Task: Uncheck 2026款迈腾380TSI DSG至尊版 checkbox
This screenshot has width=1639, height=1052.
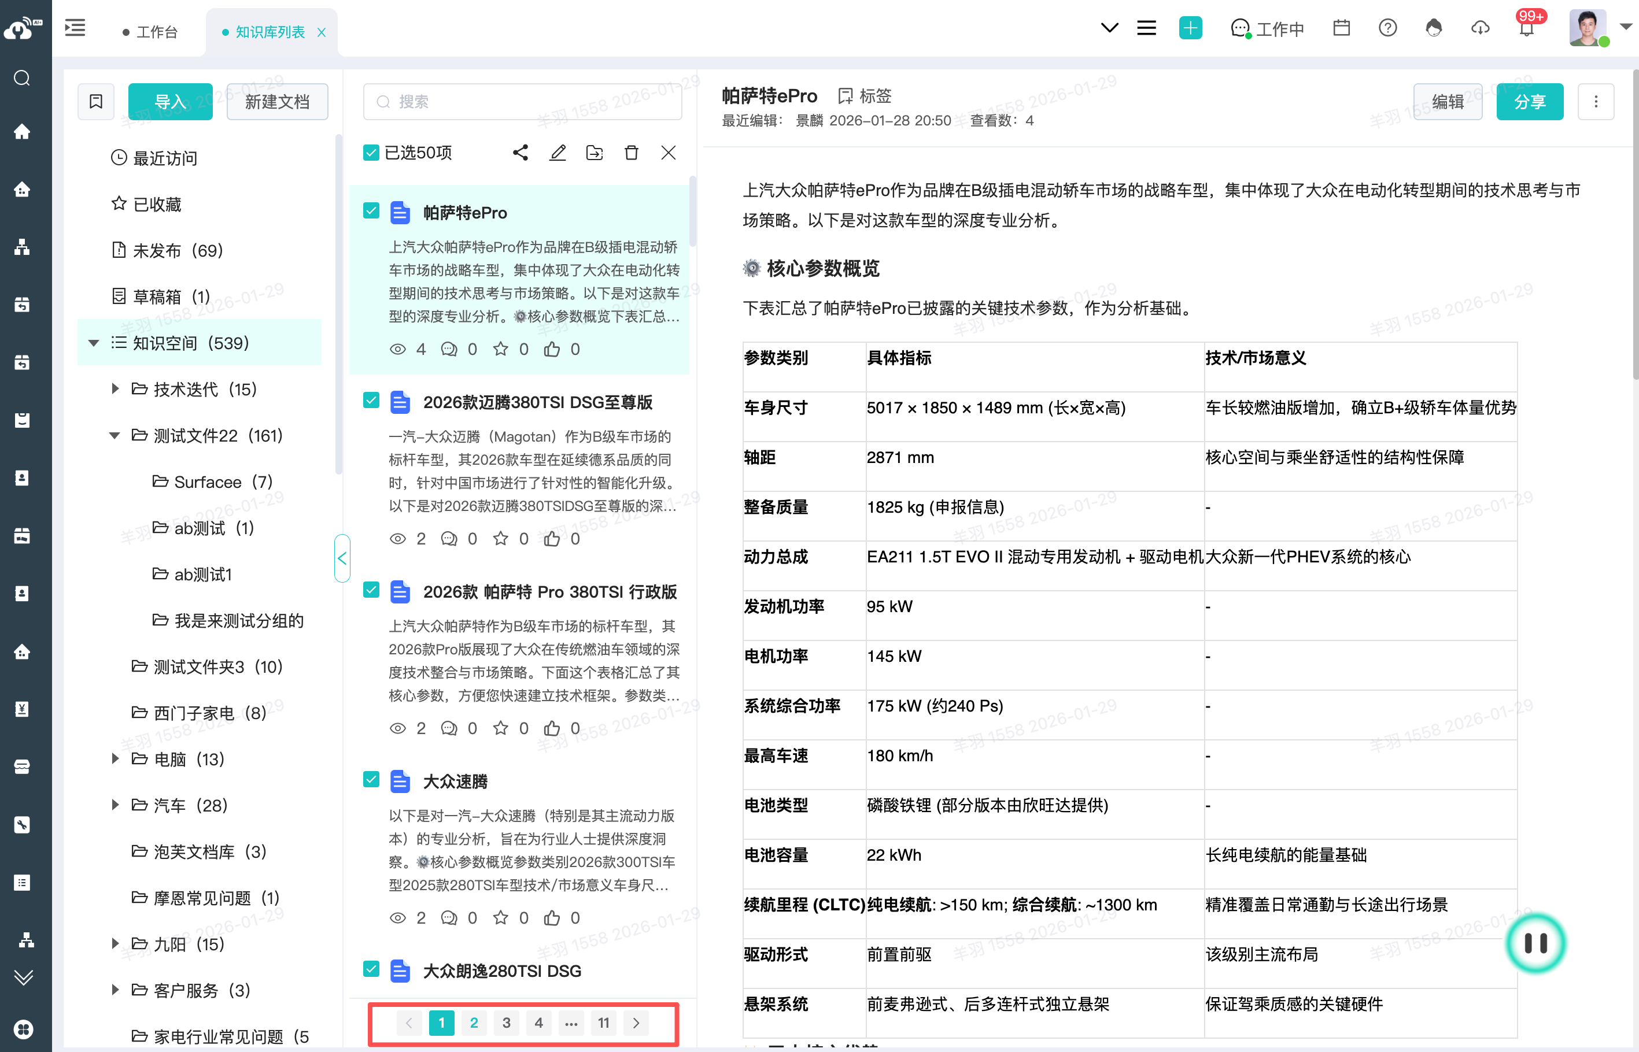Action: pyautogui.click(x=371, y=401)
